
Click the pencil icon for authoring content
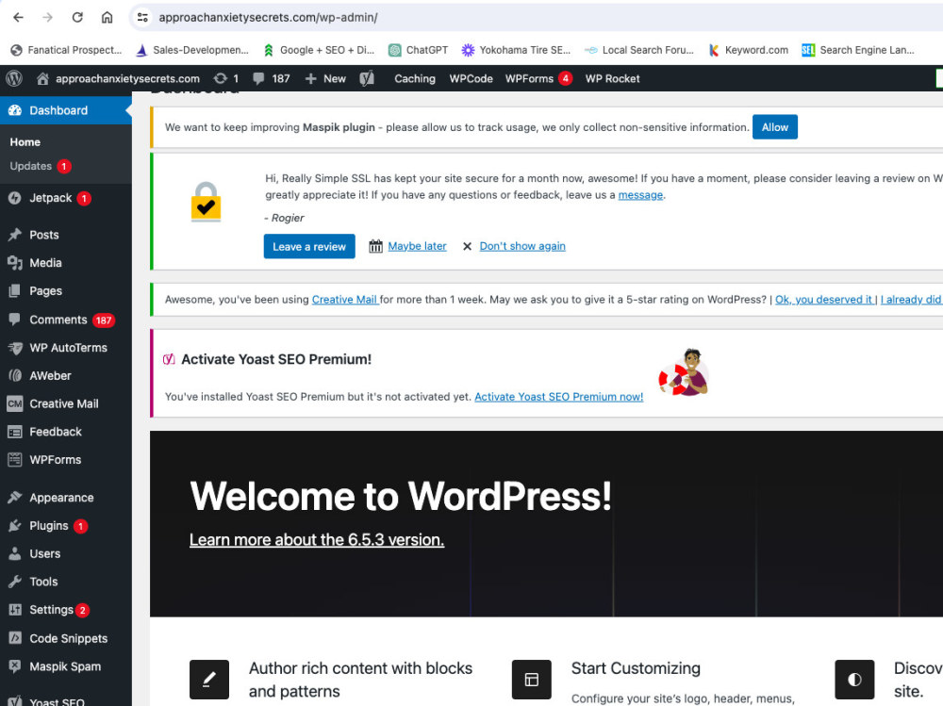(x=209, y=680)
